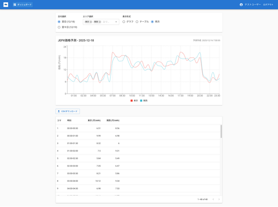Download data with CSVダウンロード button
Screen dimensions: 278x207
click(68, 111)
